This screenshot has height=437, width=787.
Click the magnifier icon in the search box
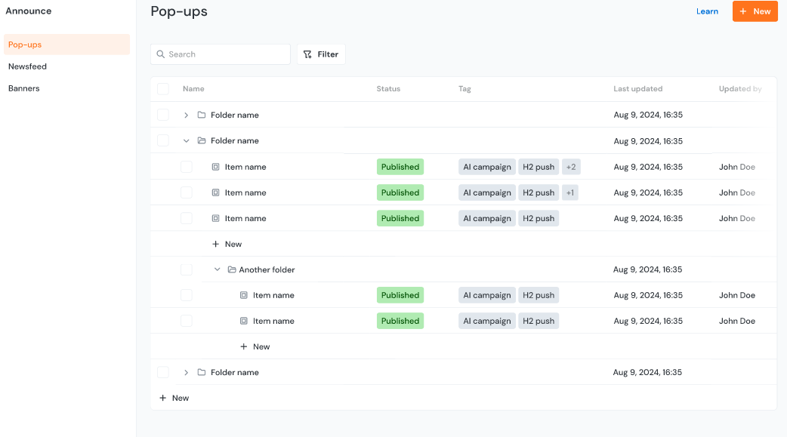pos(160,54)
